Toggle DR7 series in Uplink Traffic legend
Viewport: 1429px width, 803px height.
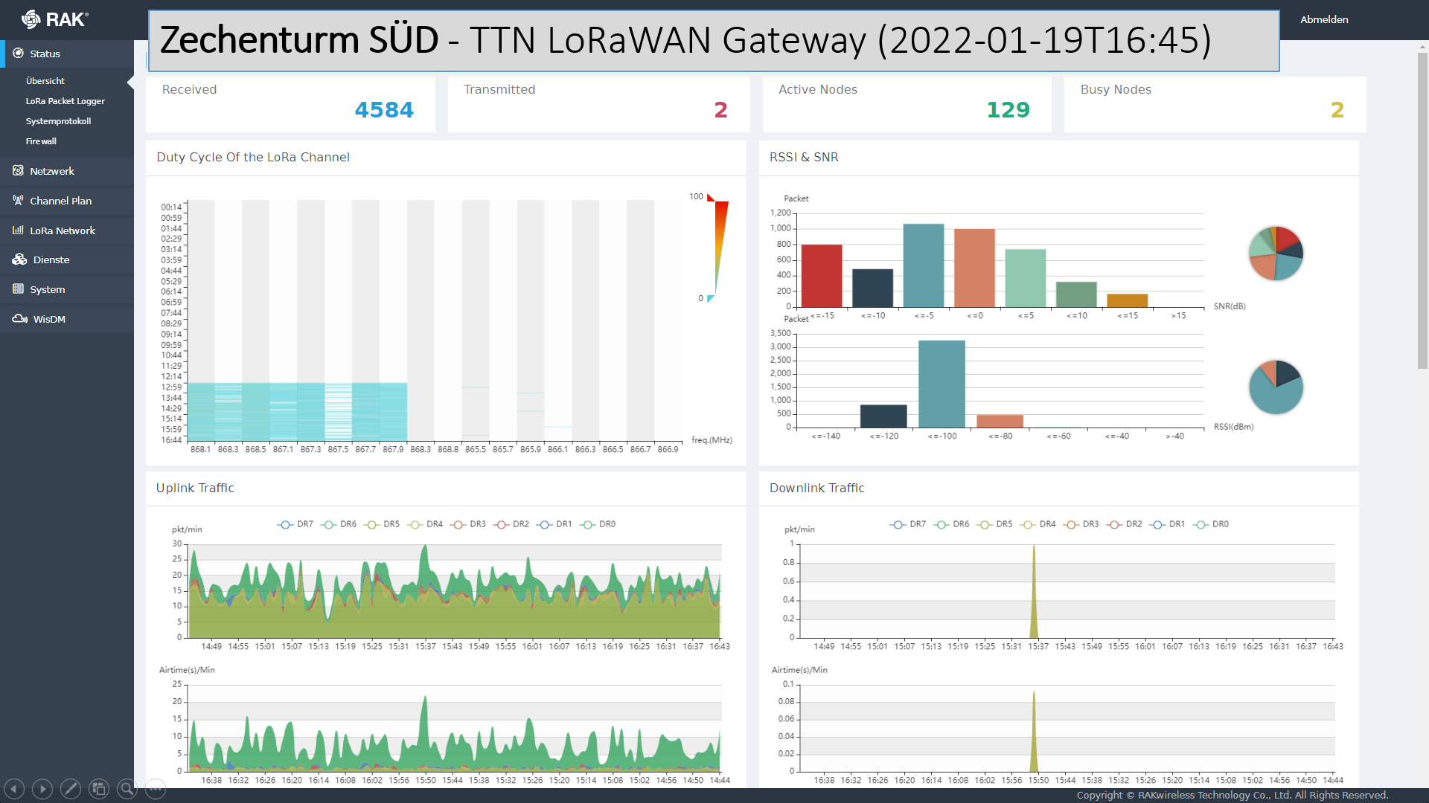(295, 524)
